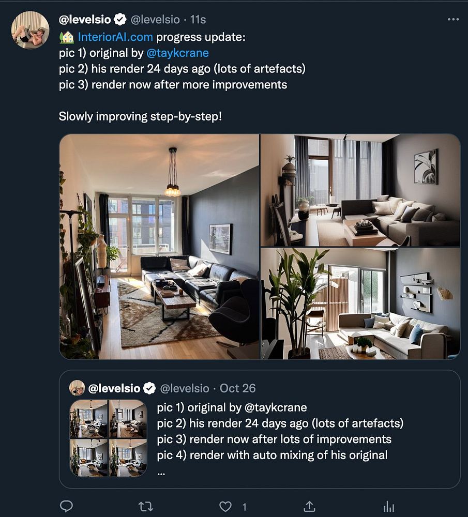
Task: Expand the quoted tweet's ellipsis text
Action: pyautogui.click(x=161, y=473)
